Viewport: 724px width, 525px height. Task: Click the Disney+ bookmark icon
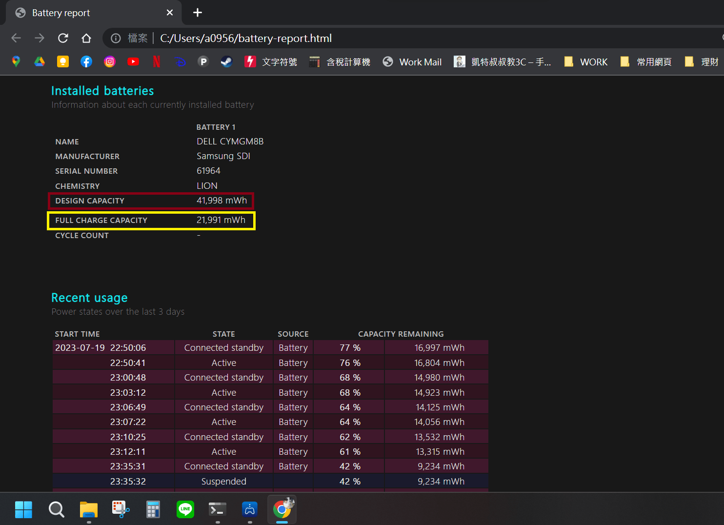(x=180, y=61)
